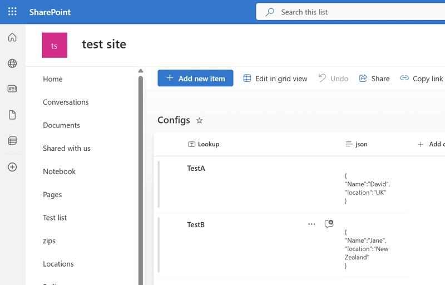Image resolution: width=445 pixels, height=285 pixels.
Task: Open the app launcher waffle icon
Action: 12,12
